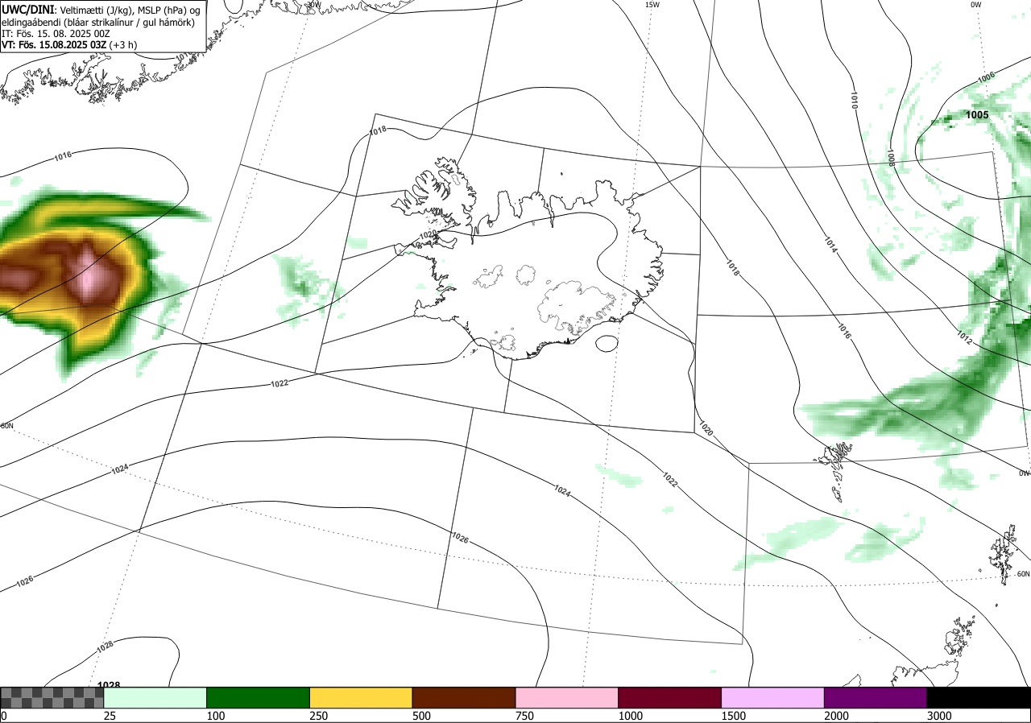Click the legend value 500
The height and width of the screenshot is (723, 1031).
[422, 716]
